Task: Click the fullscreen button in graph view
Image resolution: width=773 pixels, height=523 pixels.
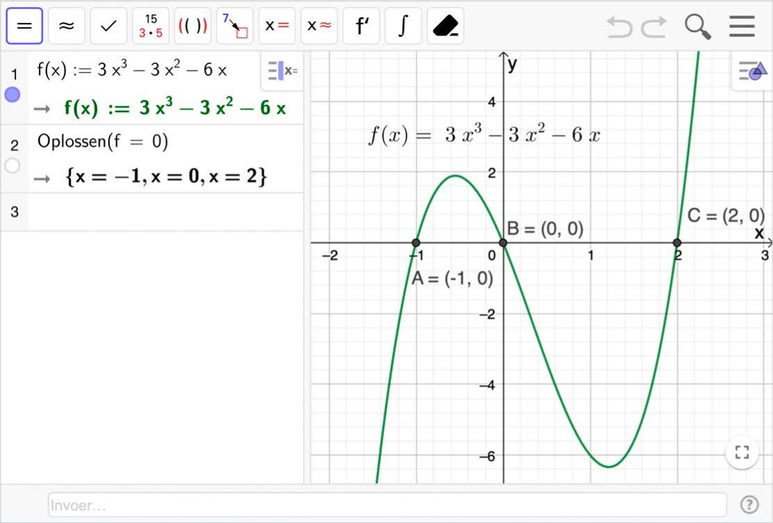Action: click(x=742, y=452)
